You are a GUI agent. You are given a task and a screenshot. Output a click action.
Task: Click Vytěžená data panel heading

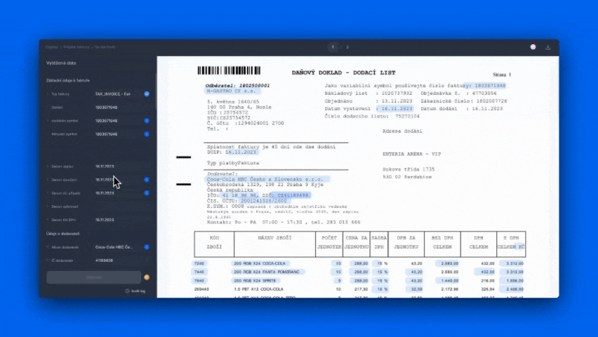tap(61, 63)
